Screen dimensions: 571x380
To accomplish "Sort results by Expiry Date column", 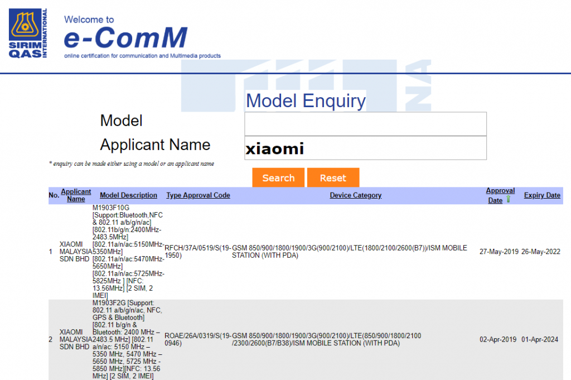I will pos(542,195).
